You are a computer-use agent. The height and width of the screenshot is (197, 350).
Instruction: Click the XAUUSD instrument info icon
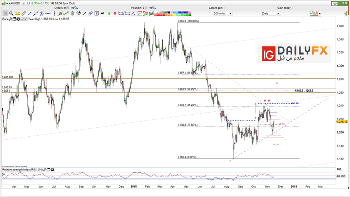click(23, 3)
